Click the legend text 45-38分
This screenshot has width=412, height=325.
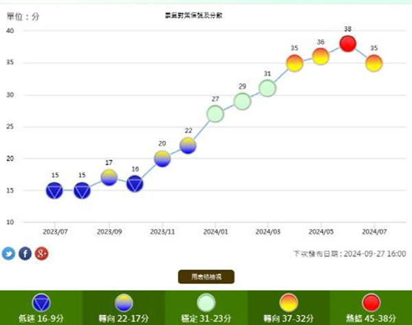coord(380,318)
